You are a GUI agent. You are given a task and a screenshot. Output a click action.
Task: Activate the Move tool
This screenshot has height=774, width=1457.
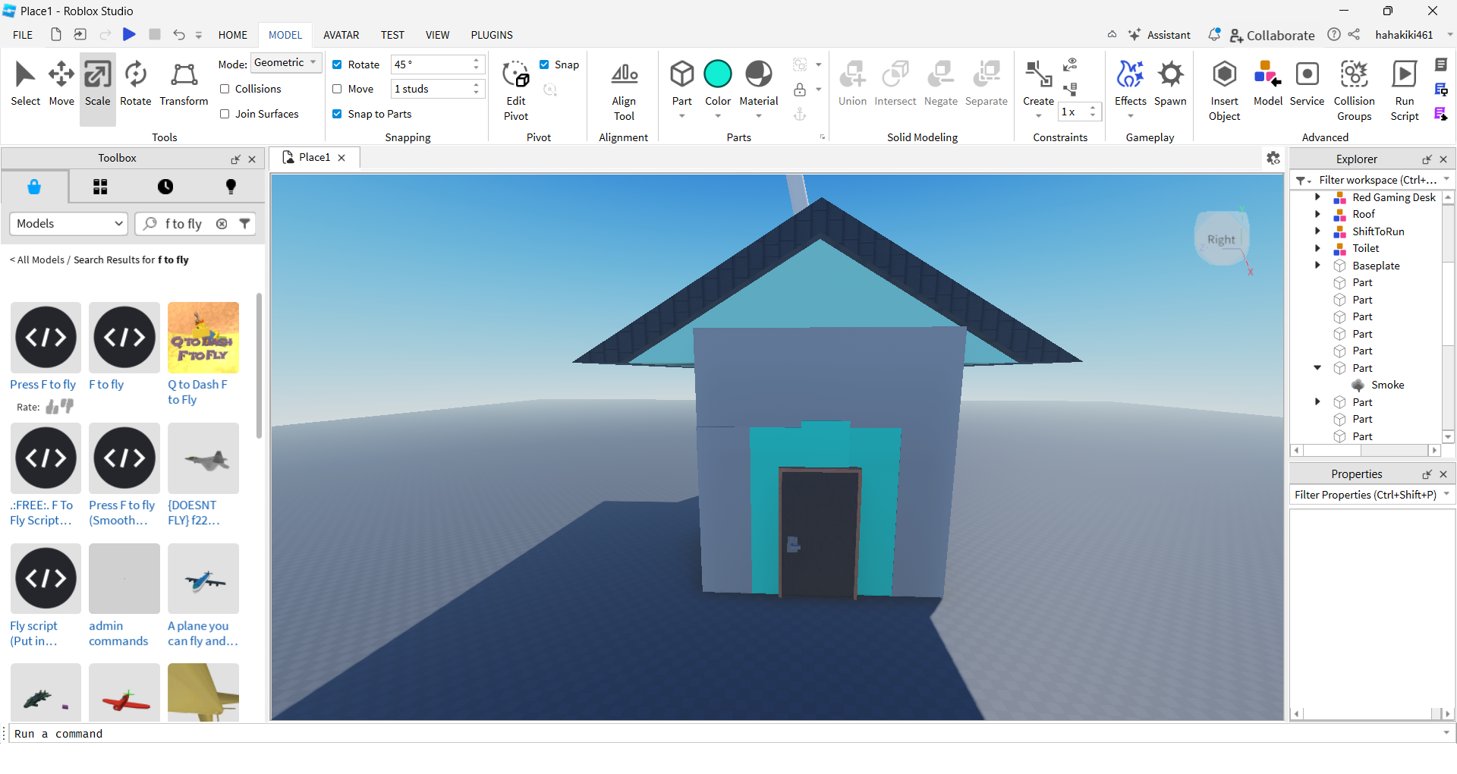pyautogui.click(x=61, y=83)
